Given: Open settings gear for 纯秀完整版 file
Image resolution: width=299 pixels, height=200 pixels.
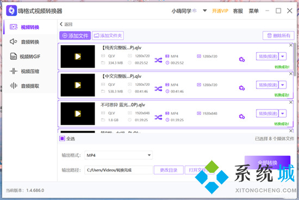Looking at the screenshot, I should pyautogui.click(x=242, y=59).
